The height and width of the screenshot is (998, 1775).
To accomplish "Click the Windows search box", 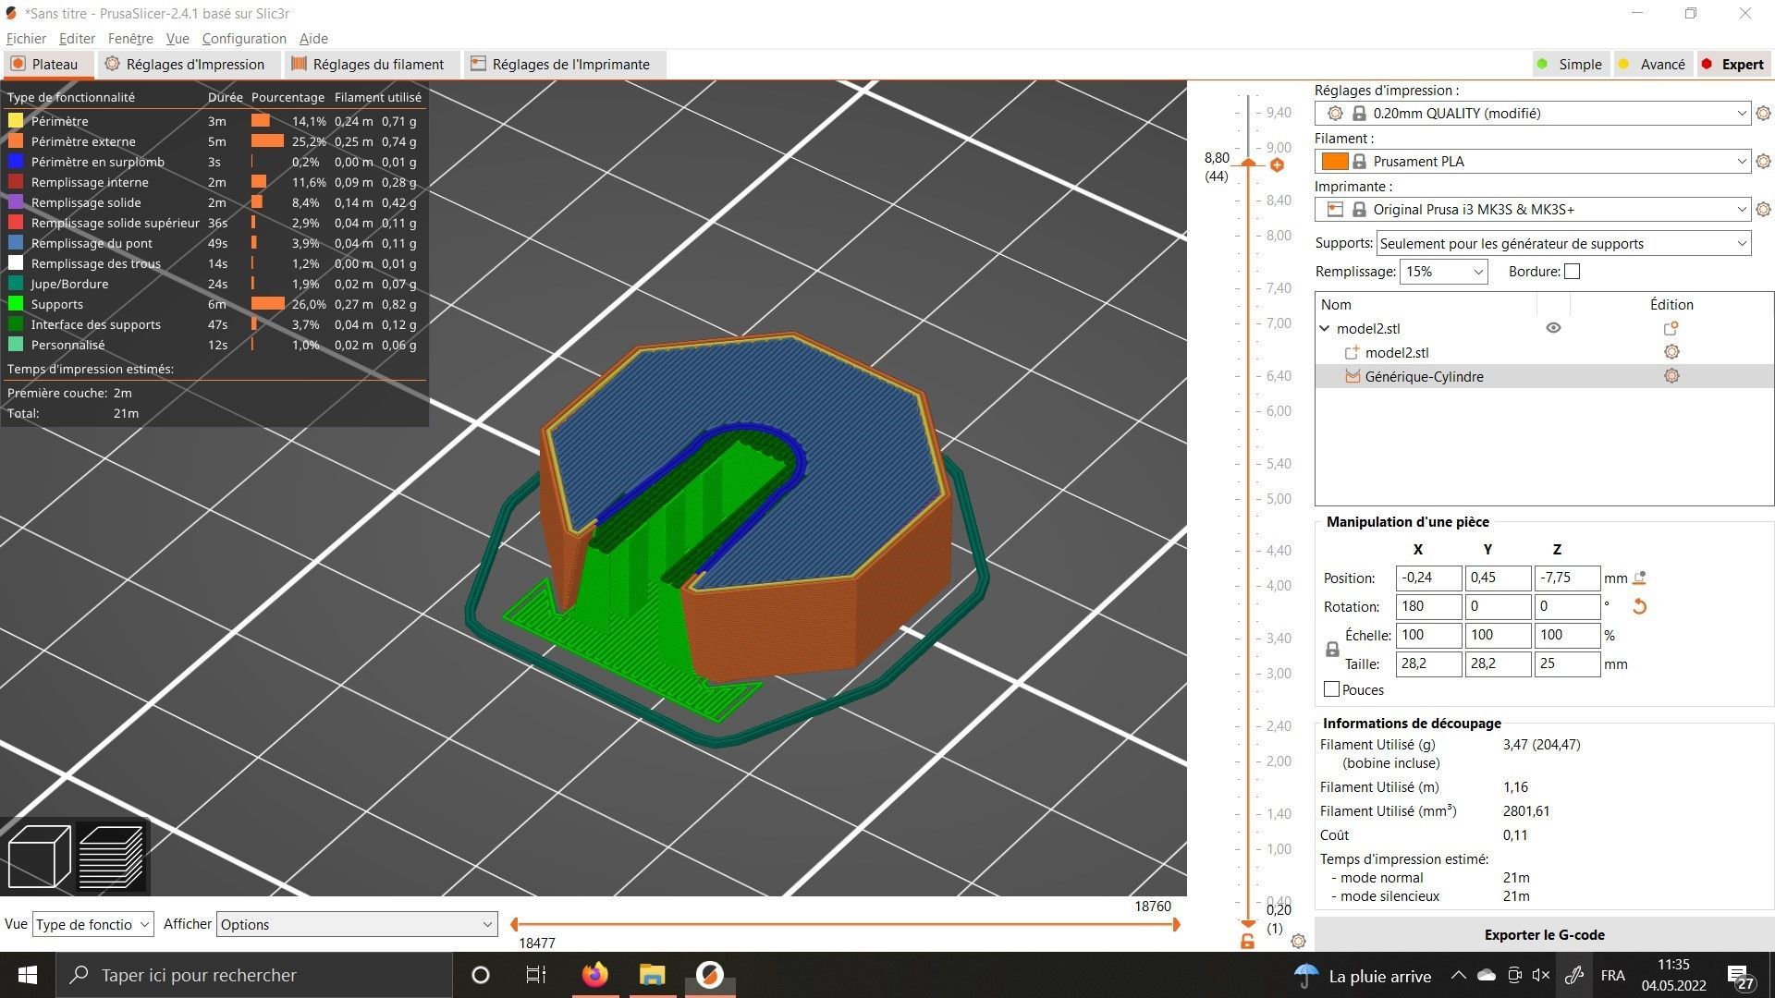I will (254, 975).
